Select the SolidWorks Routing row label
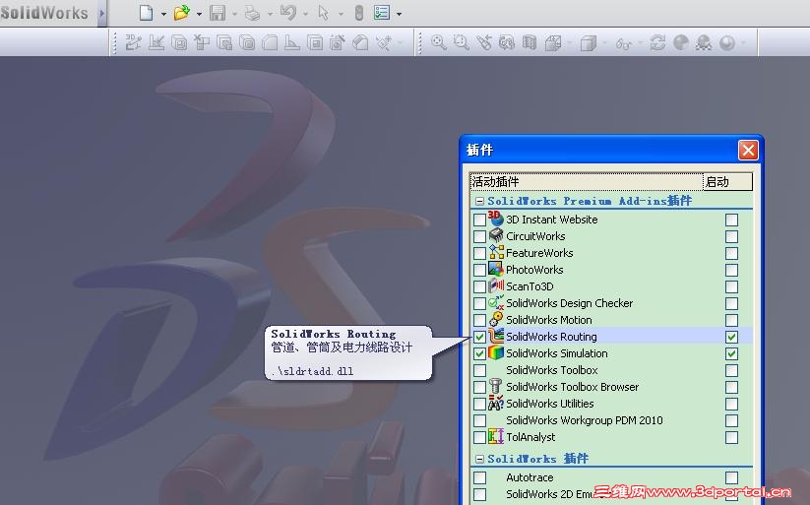This screenshot has height=505, width=810. click(x=551, y=337)
